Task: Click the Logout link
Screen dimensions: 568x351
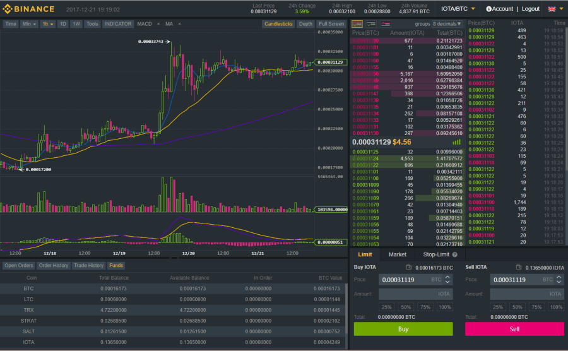Action: (x=531, y=9)
